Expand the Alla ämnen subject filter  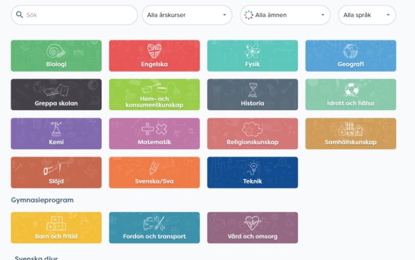(285, 15)
